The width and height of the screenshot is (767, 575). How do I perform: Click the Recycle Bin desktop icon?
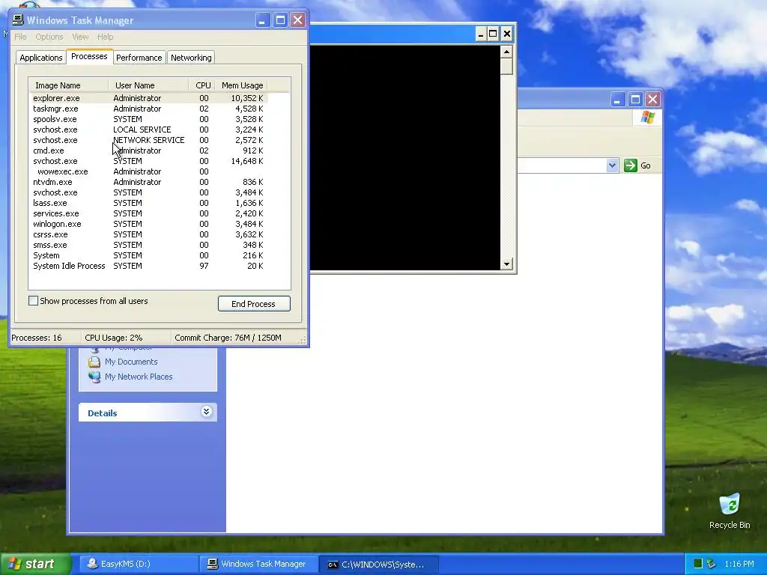(730, 511)
